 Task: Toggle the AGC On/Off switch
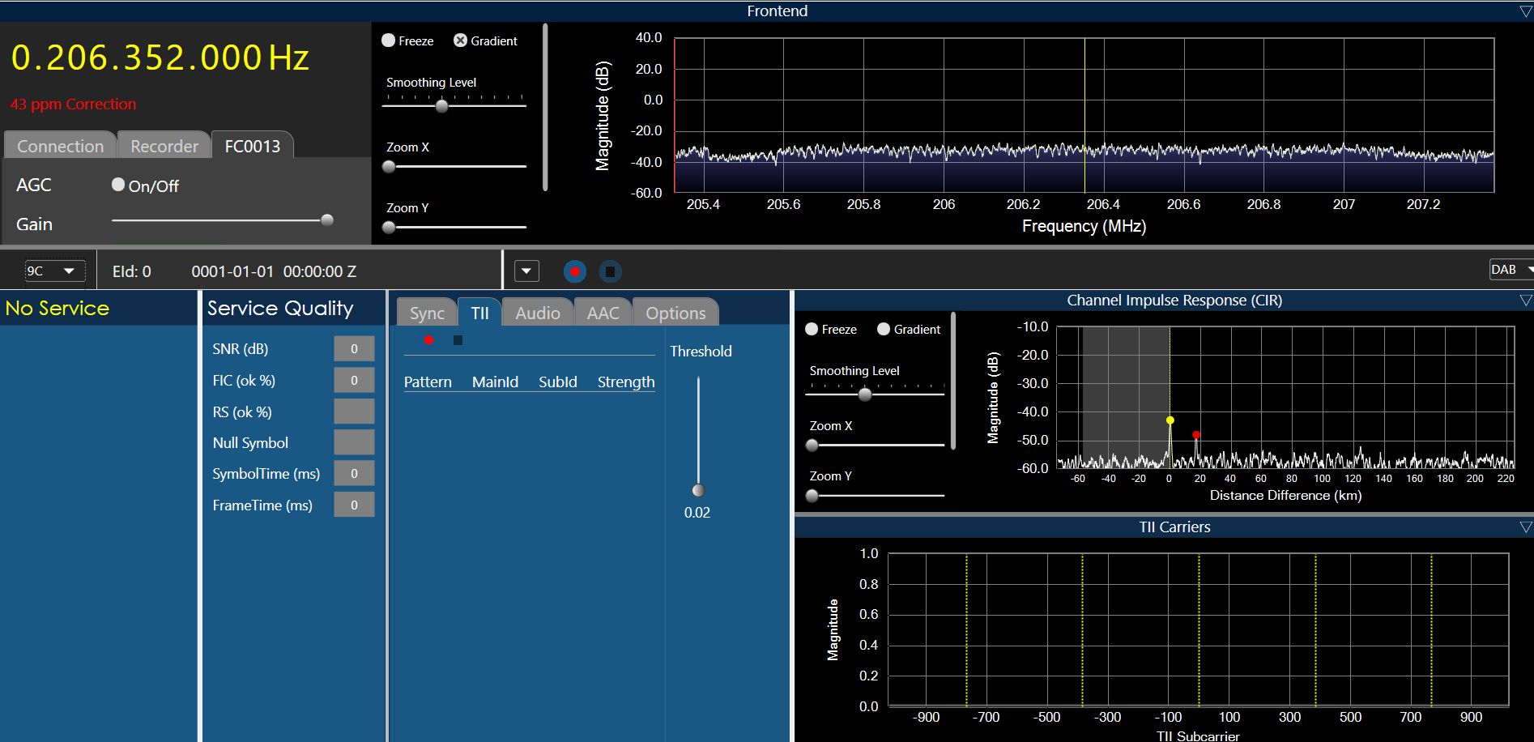[x=118, y=185]
